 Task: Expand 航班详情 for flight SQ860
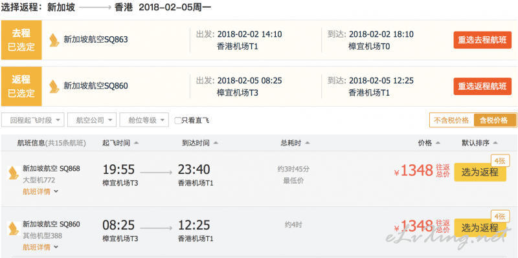coord(40,247)
